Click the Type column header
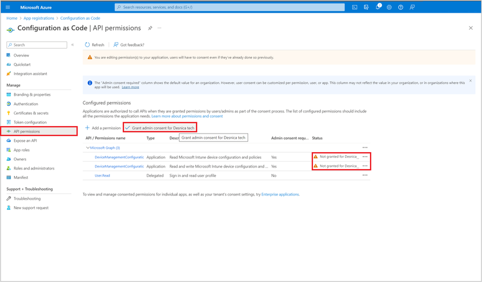Image resolution: width=482 pixels, height=282 pixels. click(x=151, y=138)
